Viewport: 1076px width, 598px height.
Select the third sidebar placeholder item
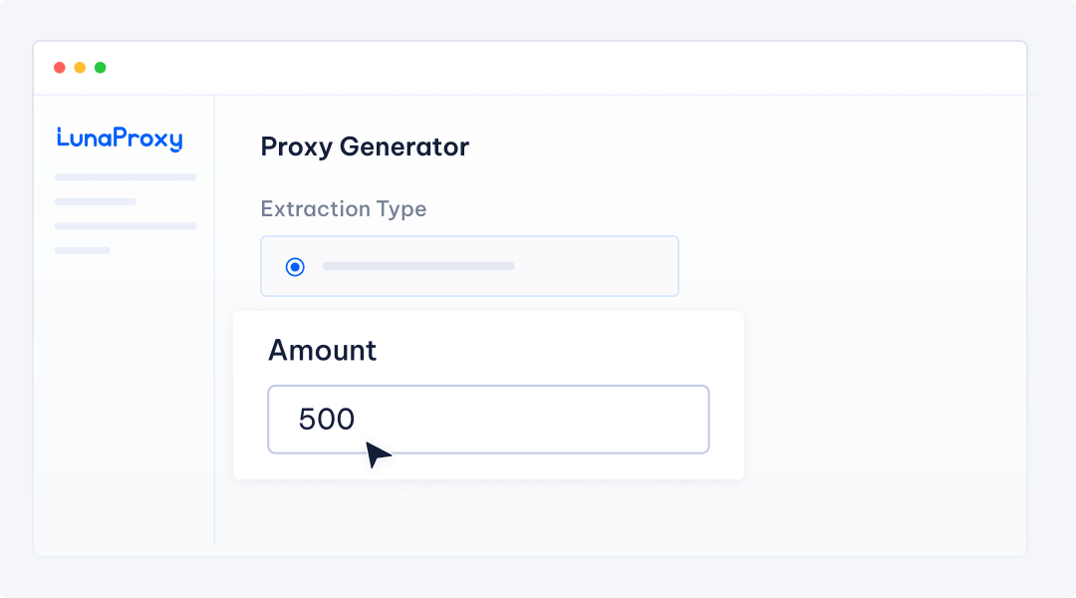coord(126,226)
